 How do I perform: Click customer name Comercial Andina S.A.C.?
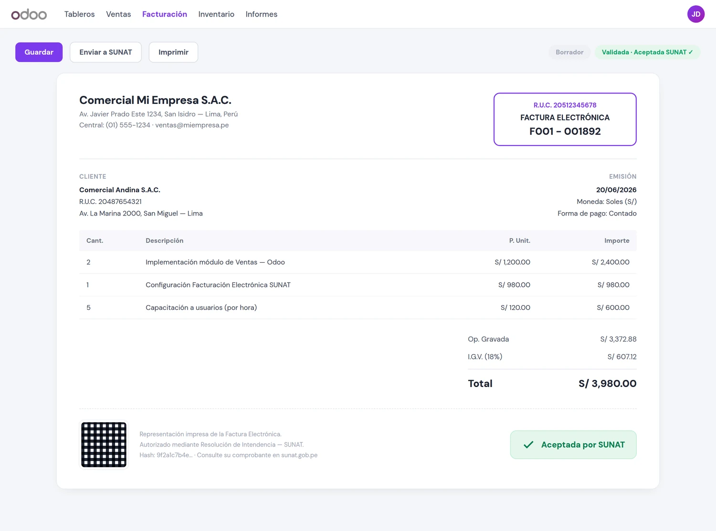[120, 190]
